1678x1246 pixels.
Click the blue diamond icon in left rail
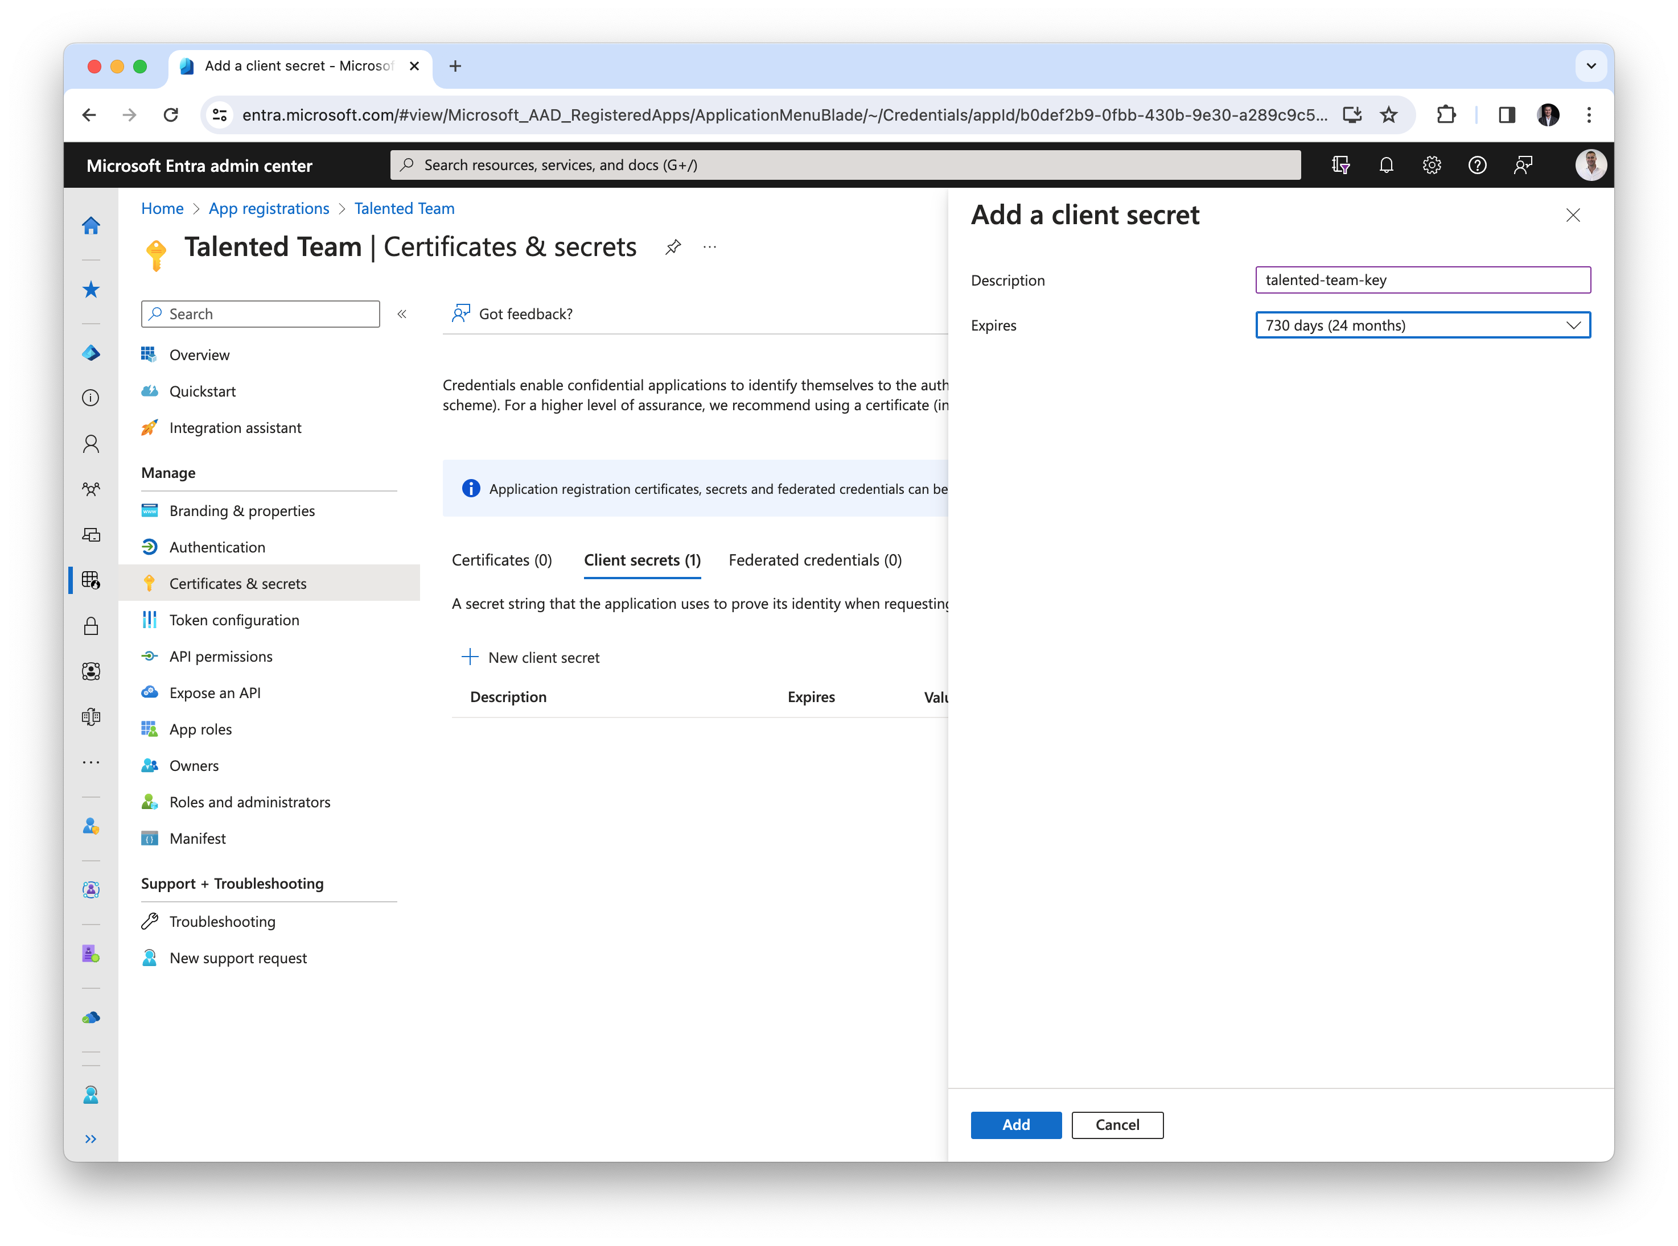pos(91,352)
